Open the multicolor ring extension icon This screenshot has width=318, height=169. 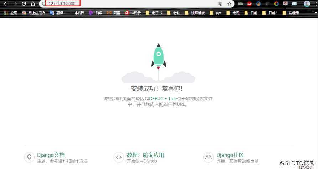click(276, 4)
